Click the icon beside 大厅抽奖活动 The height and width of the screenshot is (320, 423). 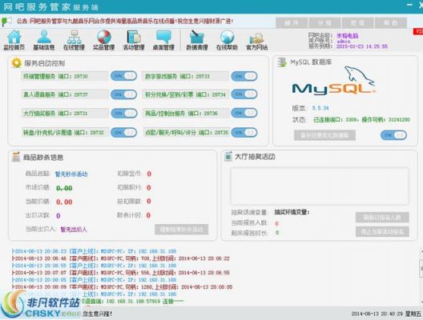click(x=228, y=156)
